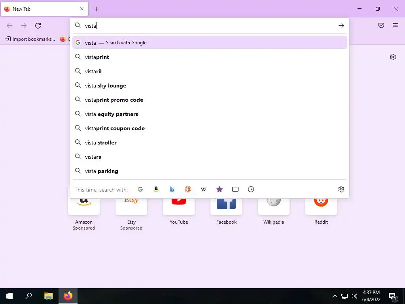Search with the Amazon one-off icon

pyautogui.click(x=156, y=189)
